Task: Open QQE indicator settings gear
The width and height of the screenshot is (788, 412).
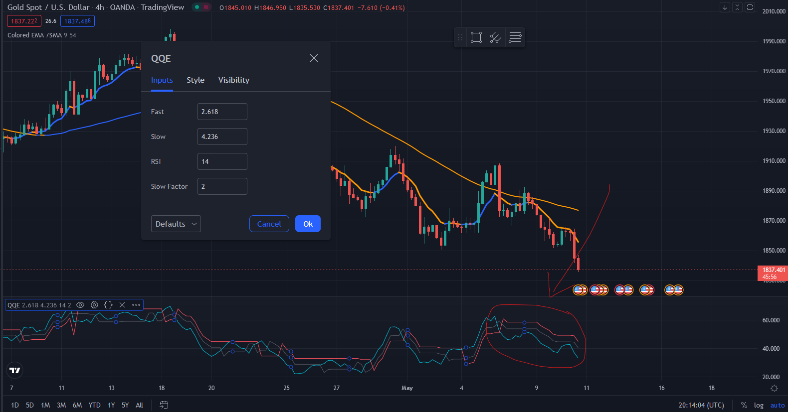Action: (94, 305)
